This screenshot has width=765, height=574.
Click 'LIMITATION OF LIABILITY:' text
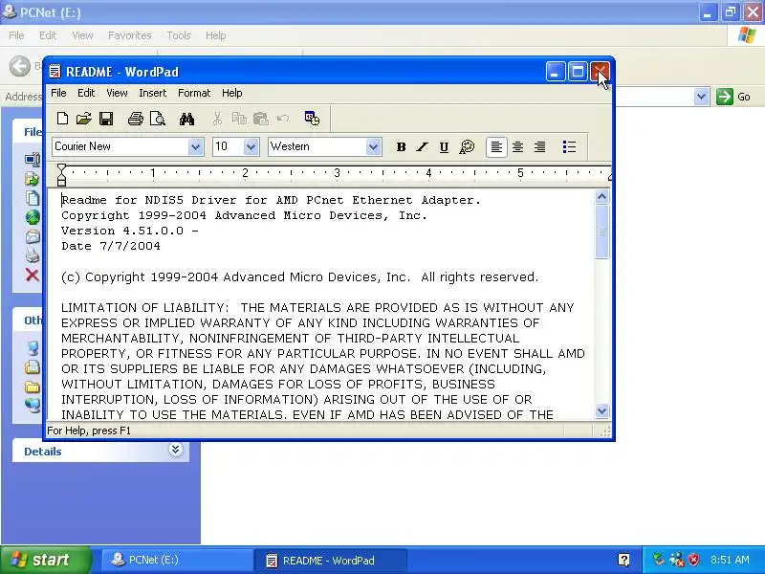144,308
